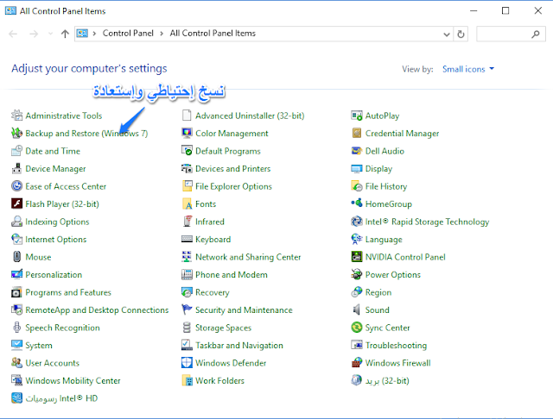Open Advanced Uninstaller (32-bit) link

point(250,116)
